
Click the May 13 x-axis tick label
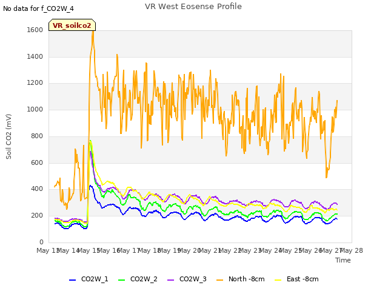tap(48, 250)
